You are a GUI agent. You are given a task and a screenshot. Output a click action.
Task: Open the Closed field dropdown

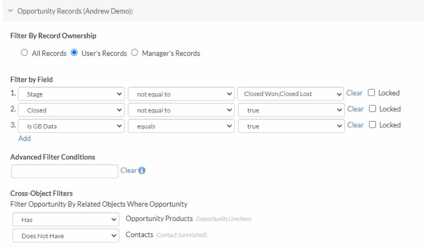tap(71, 110)
